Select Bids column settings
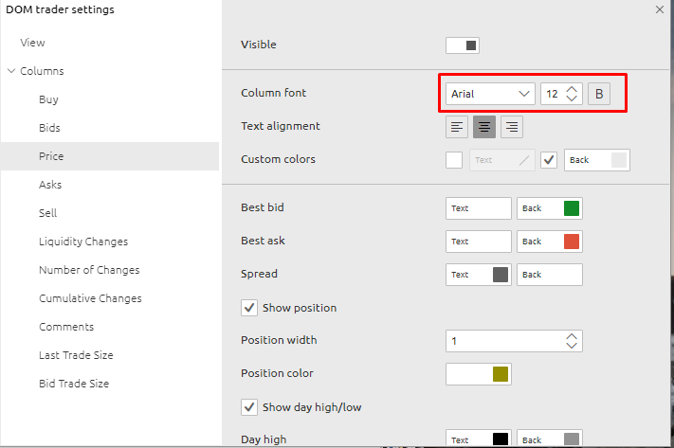Screen dimensions: 674x448 (x=49, y=128)
